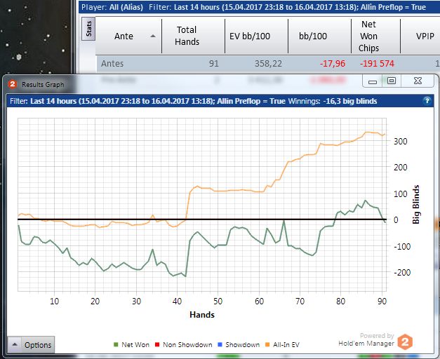This screenshot has width=440, height=359.
Task: Sort by Net Won Chips column
Action: [x=375, y=36]
